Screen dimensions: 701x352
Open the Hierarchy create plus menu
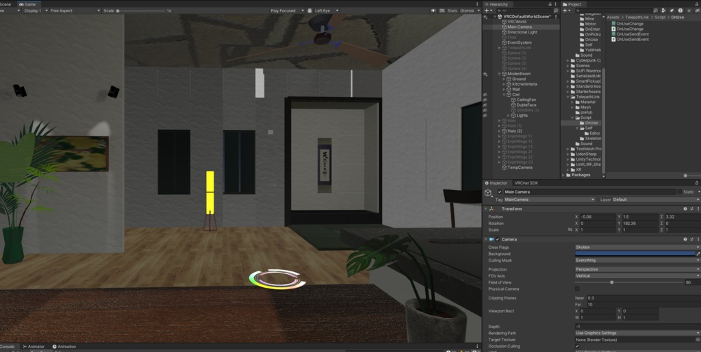(x=487, y=10)
